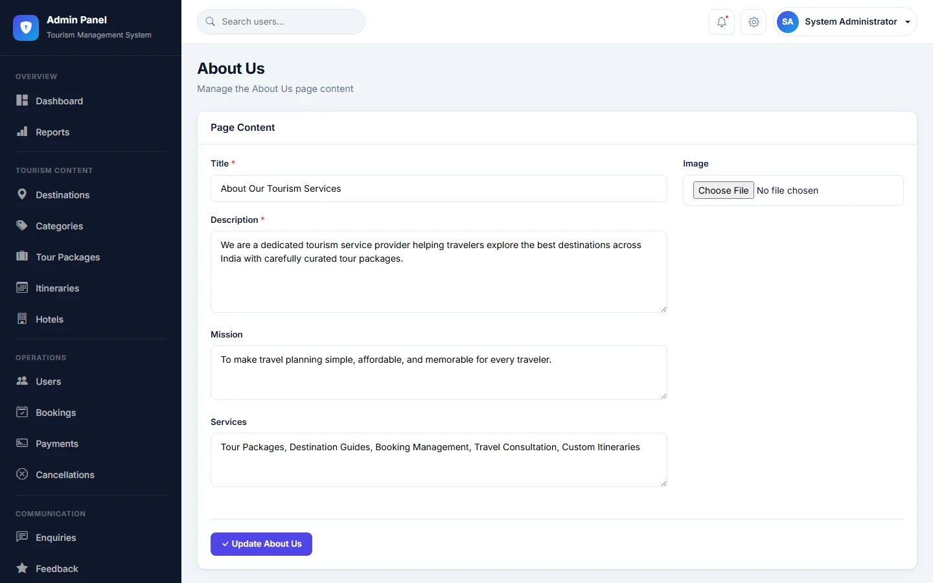Click 'Manage the About Us page content' subtitle

point(275,89)
